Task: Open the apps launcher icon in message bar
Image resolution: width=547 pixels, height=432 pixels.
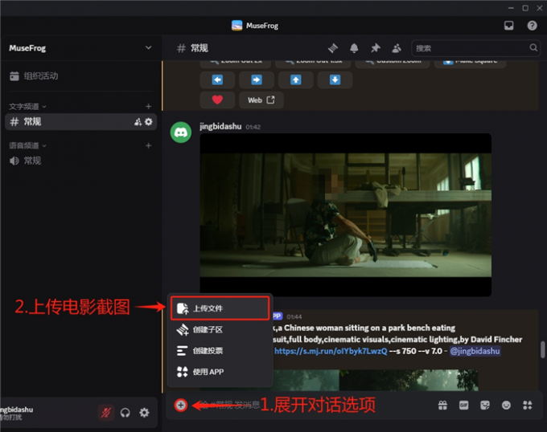Action: (x=528, y=406)
